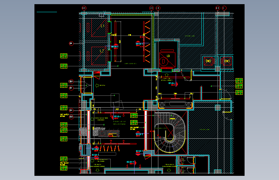Select green down arrow above the right CHANGING ROOM exit
The height and width of the screenshot is (180, 279).
(x=169, y=170)
